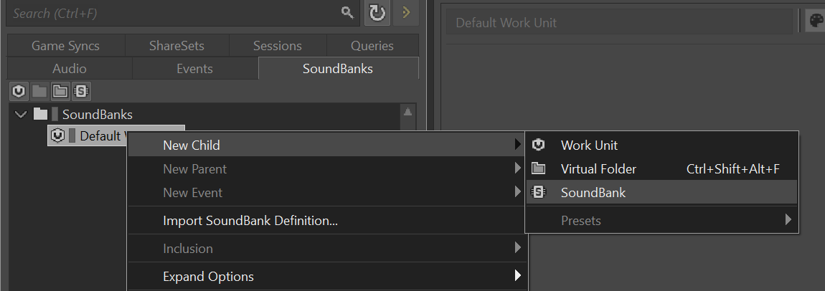Screen dimensions: 825x291
Task: Open the color palette icon
Action: click(x=816, y=22)
